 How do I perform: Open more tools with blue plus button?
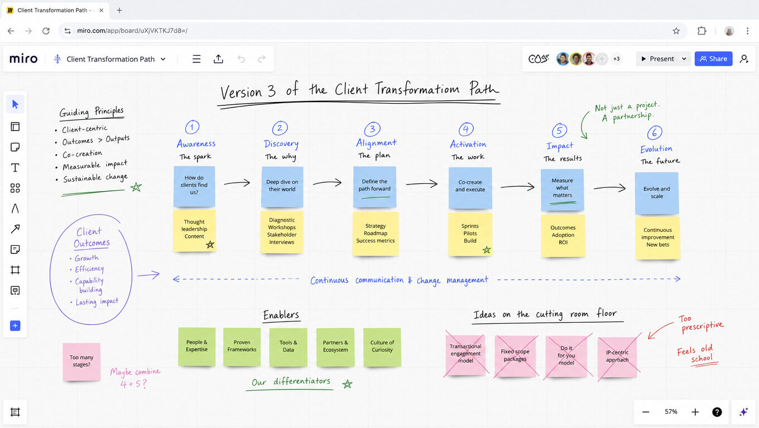tap(15, 326)
